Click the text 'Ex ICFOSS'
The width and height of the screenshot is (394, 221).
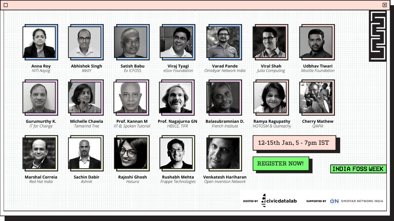pos(132,70)
